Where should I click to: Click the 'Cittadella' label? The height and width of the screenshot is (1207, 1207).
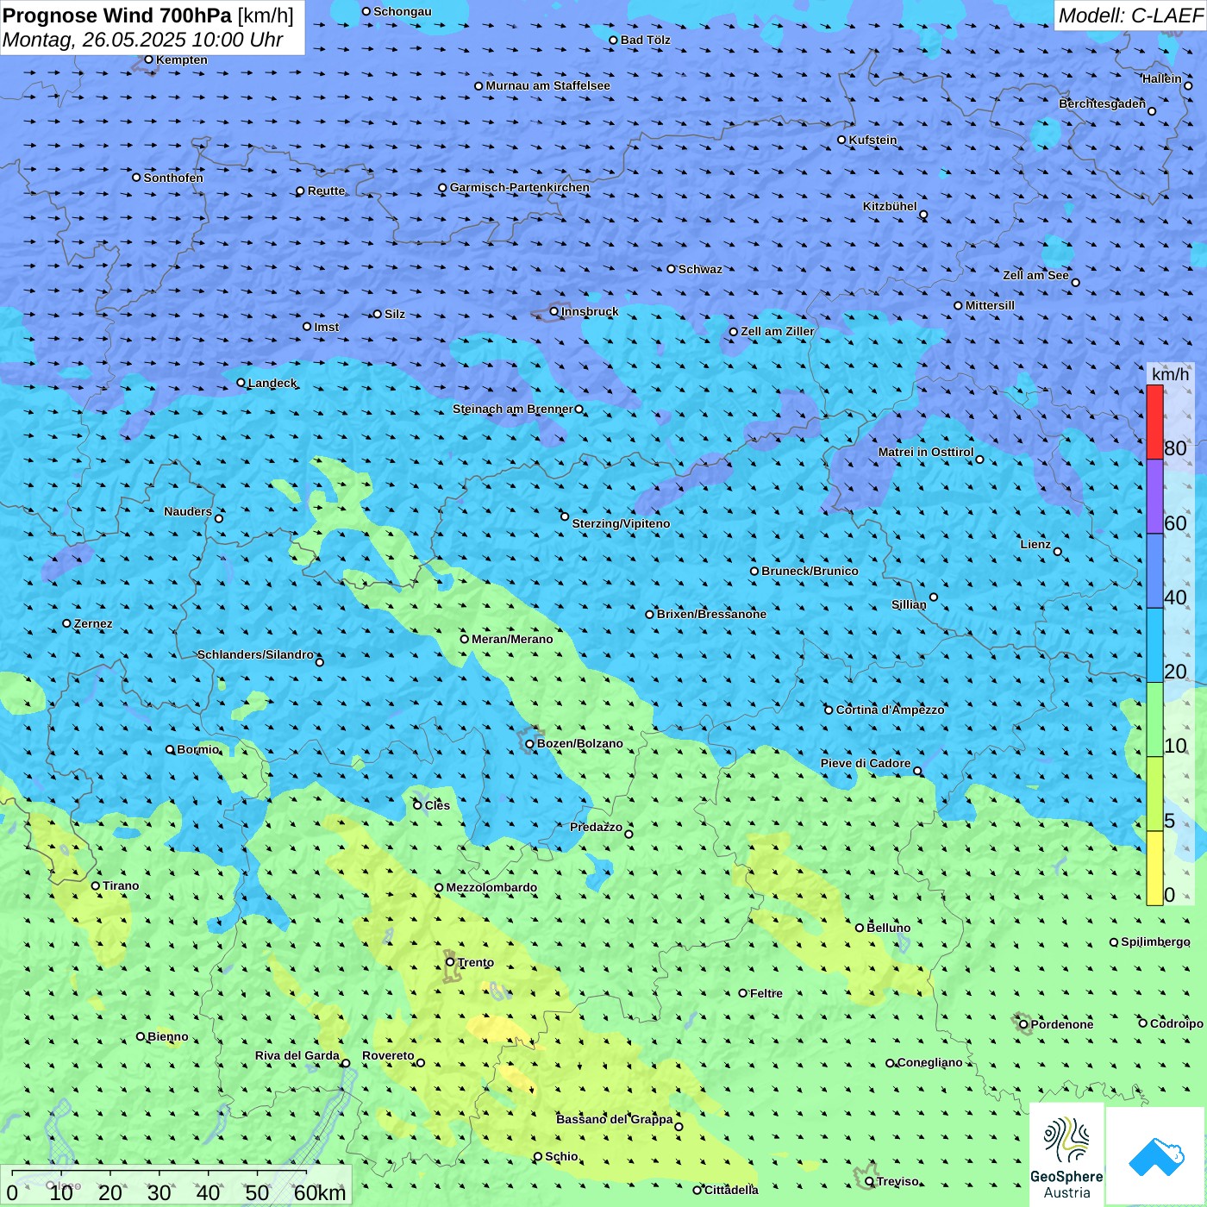(x=731, y=1190)
